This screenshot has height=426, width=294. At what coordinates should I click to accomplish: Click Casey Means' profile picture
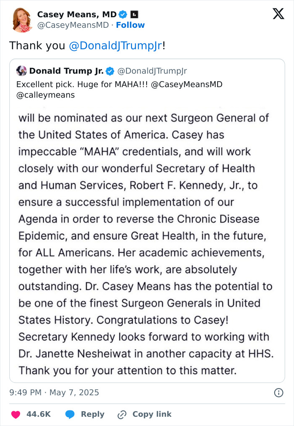(x=20, y=20)
